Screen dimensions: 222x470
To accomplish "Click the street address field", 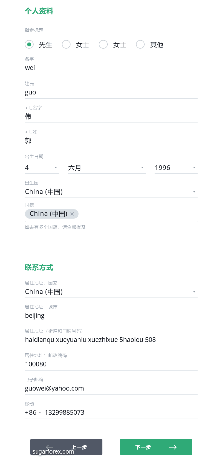I will (111, 340).
